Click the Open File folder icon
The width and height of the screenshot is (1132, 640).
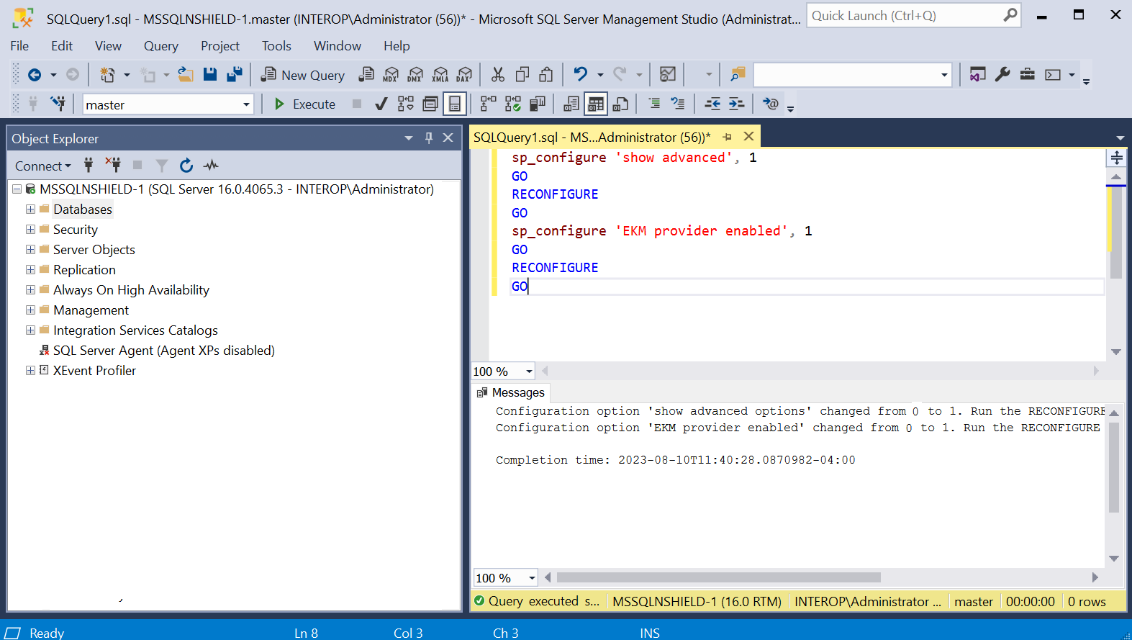186,74
